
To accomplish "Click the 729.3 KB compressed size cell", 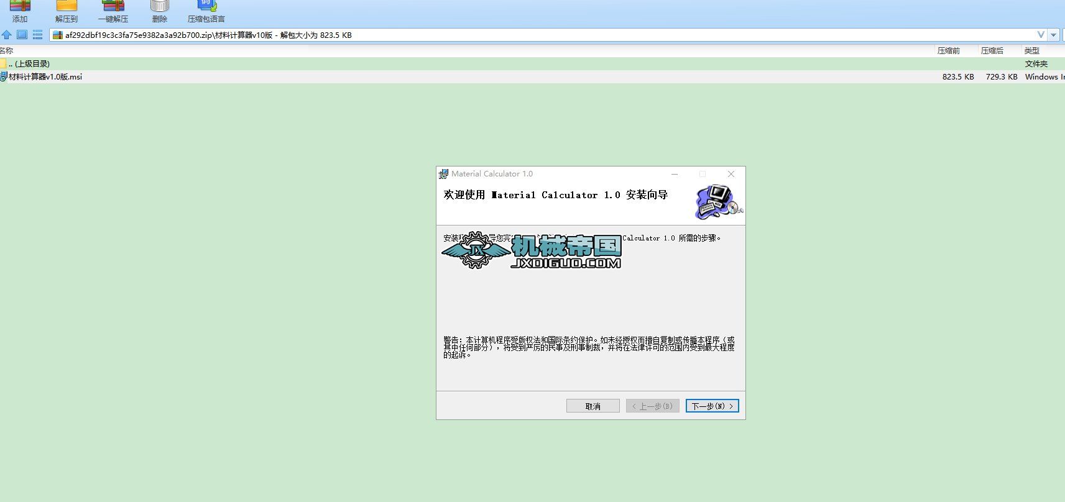I will (1002, 77).
